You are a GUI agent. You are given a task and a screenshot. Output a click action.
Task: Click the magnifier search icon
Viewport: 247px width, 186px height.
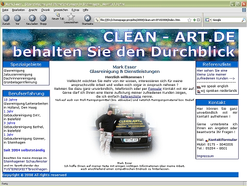(x=243, y=20)
